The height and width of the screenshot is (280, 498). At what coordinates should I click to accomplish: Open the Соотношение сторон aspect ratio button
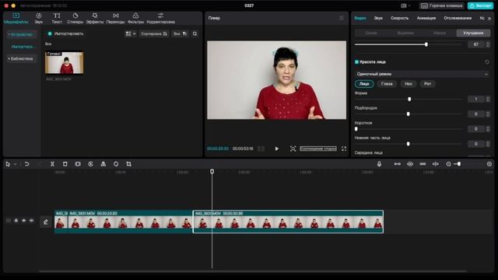[x=318, y=149]
